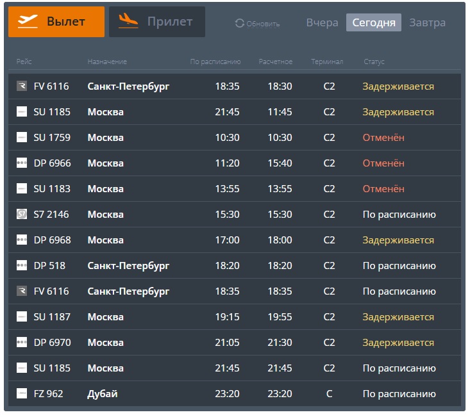Viewport: 470px width, 417px height.
Task: Click the airline logo for flight SU 1759
Action: click(x=22, y=138)
